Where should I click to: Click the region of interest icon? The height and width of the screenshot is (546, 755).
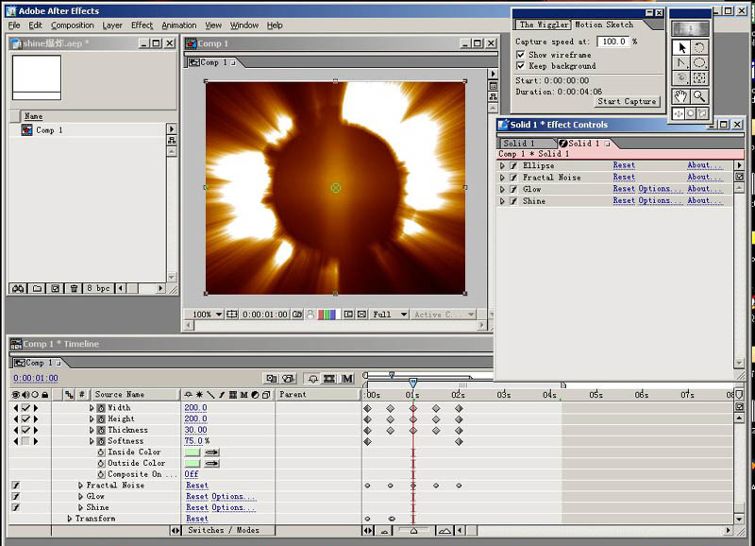pos(348,315)
